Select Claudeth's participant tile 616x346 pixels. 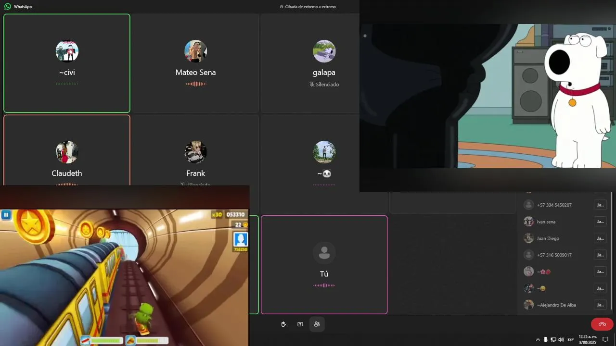67,150
